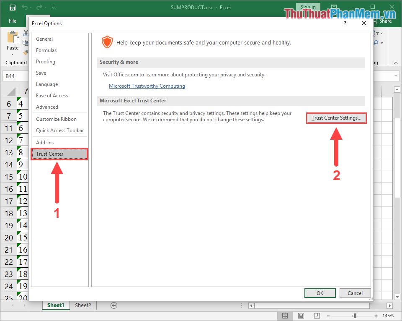Click the Redo arrow in the title bar
This screenshot has width=402, height=321.
coord(39,7)
